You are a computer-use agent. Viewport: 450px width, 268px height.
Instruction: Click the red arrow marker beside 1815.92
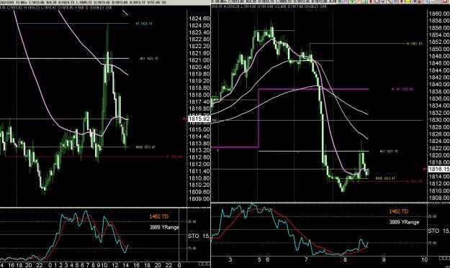click(184, 119)
